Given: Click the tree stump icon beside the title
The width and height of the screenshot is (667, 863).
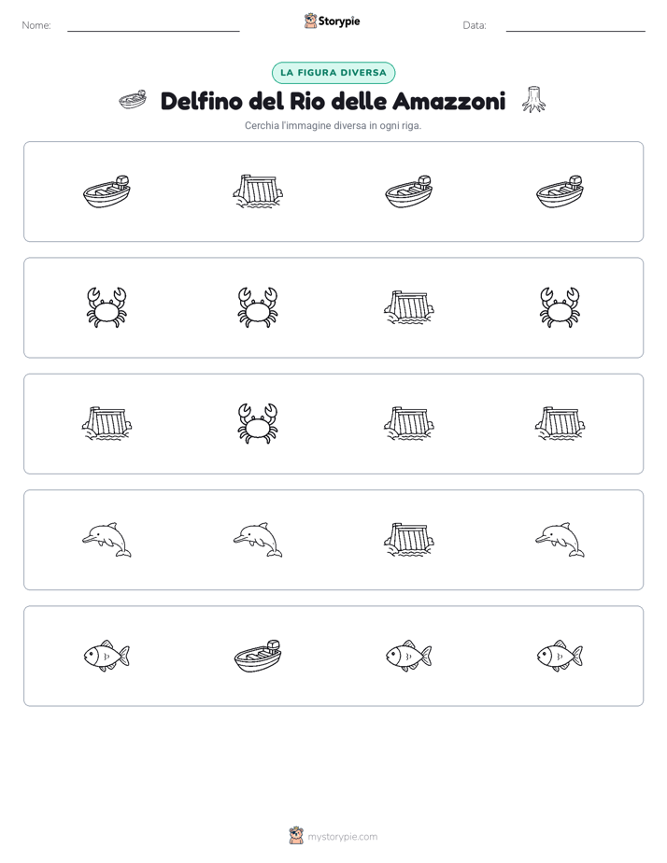Looking at the screenshot, I should coord(533,100).
